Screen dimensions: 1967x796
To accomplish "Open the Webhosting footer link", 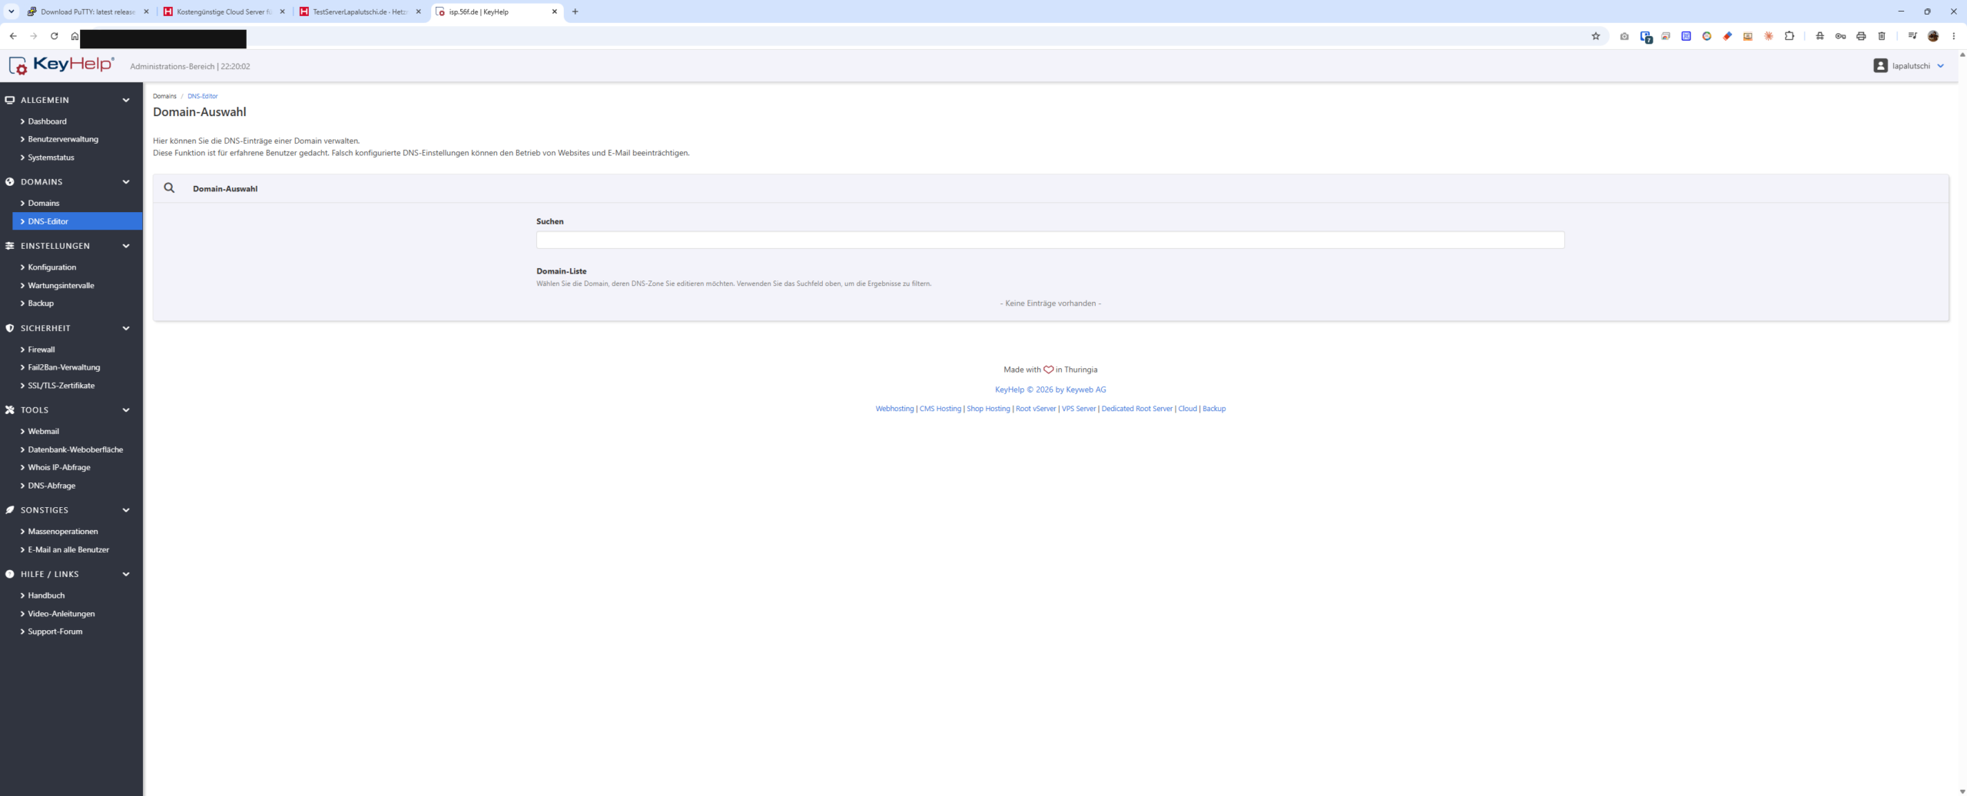I will (x=894, y=409).
